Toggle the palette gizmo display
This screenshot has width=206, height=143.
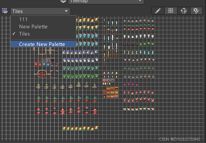[x=183, y=11]
